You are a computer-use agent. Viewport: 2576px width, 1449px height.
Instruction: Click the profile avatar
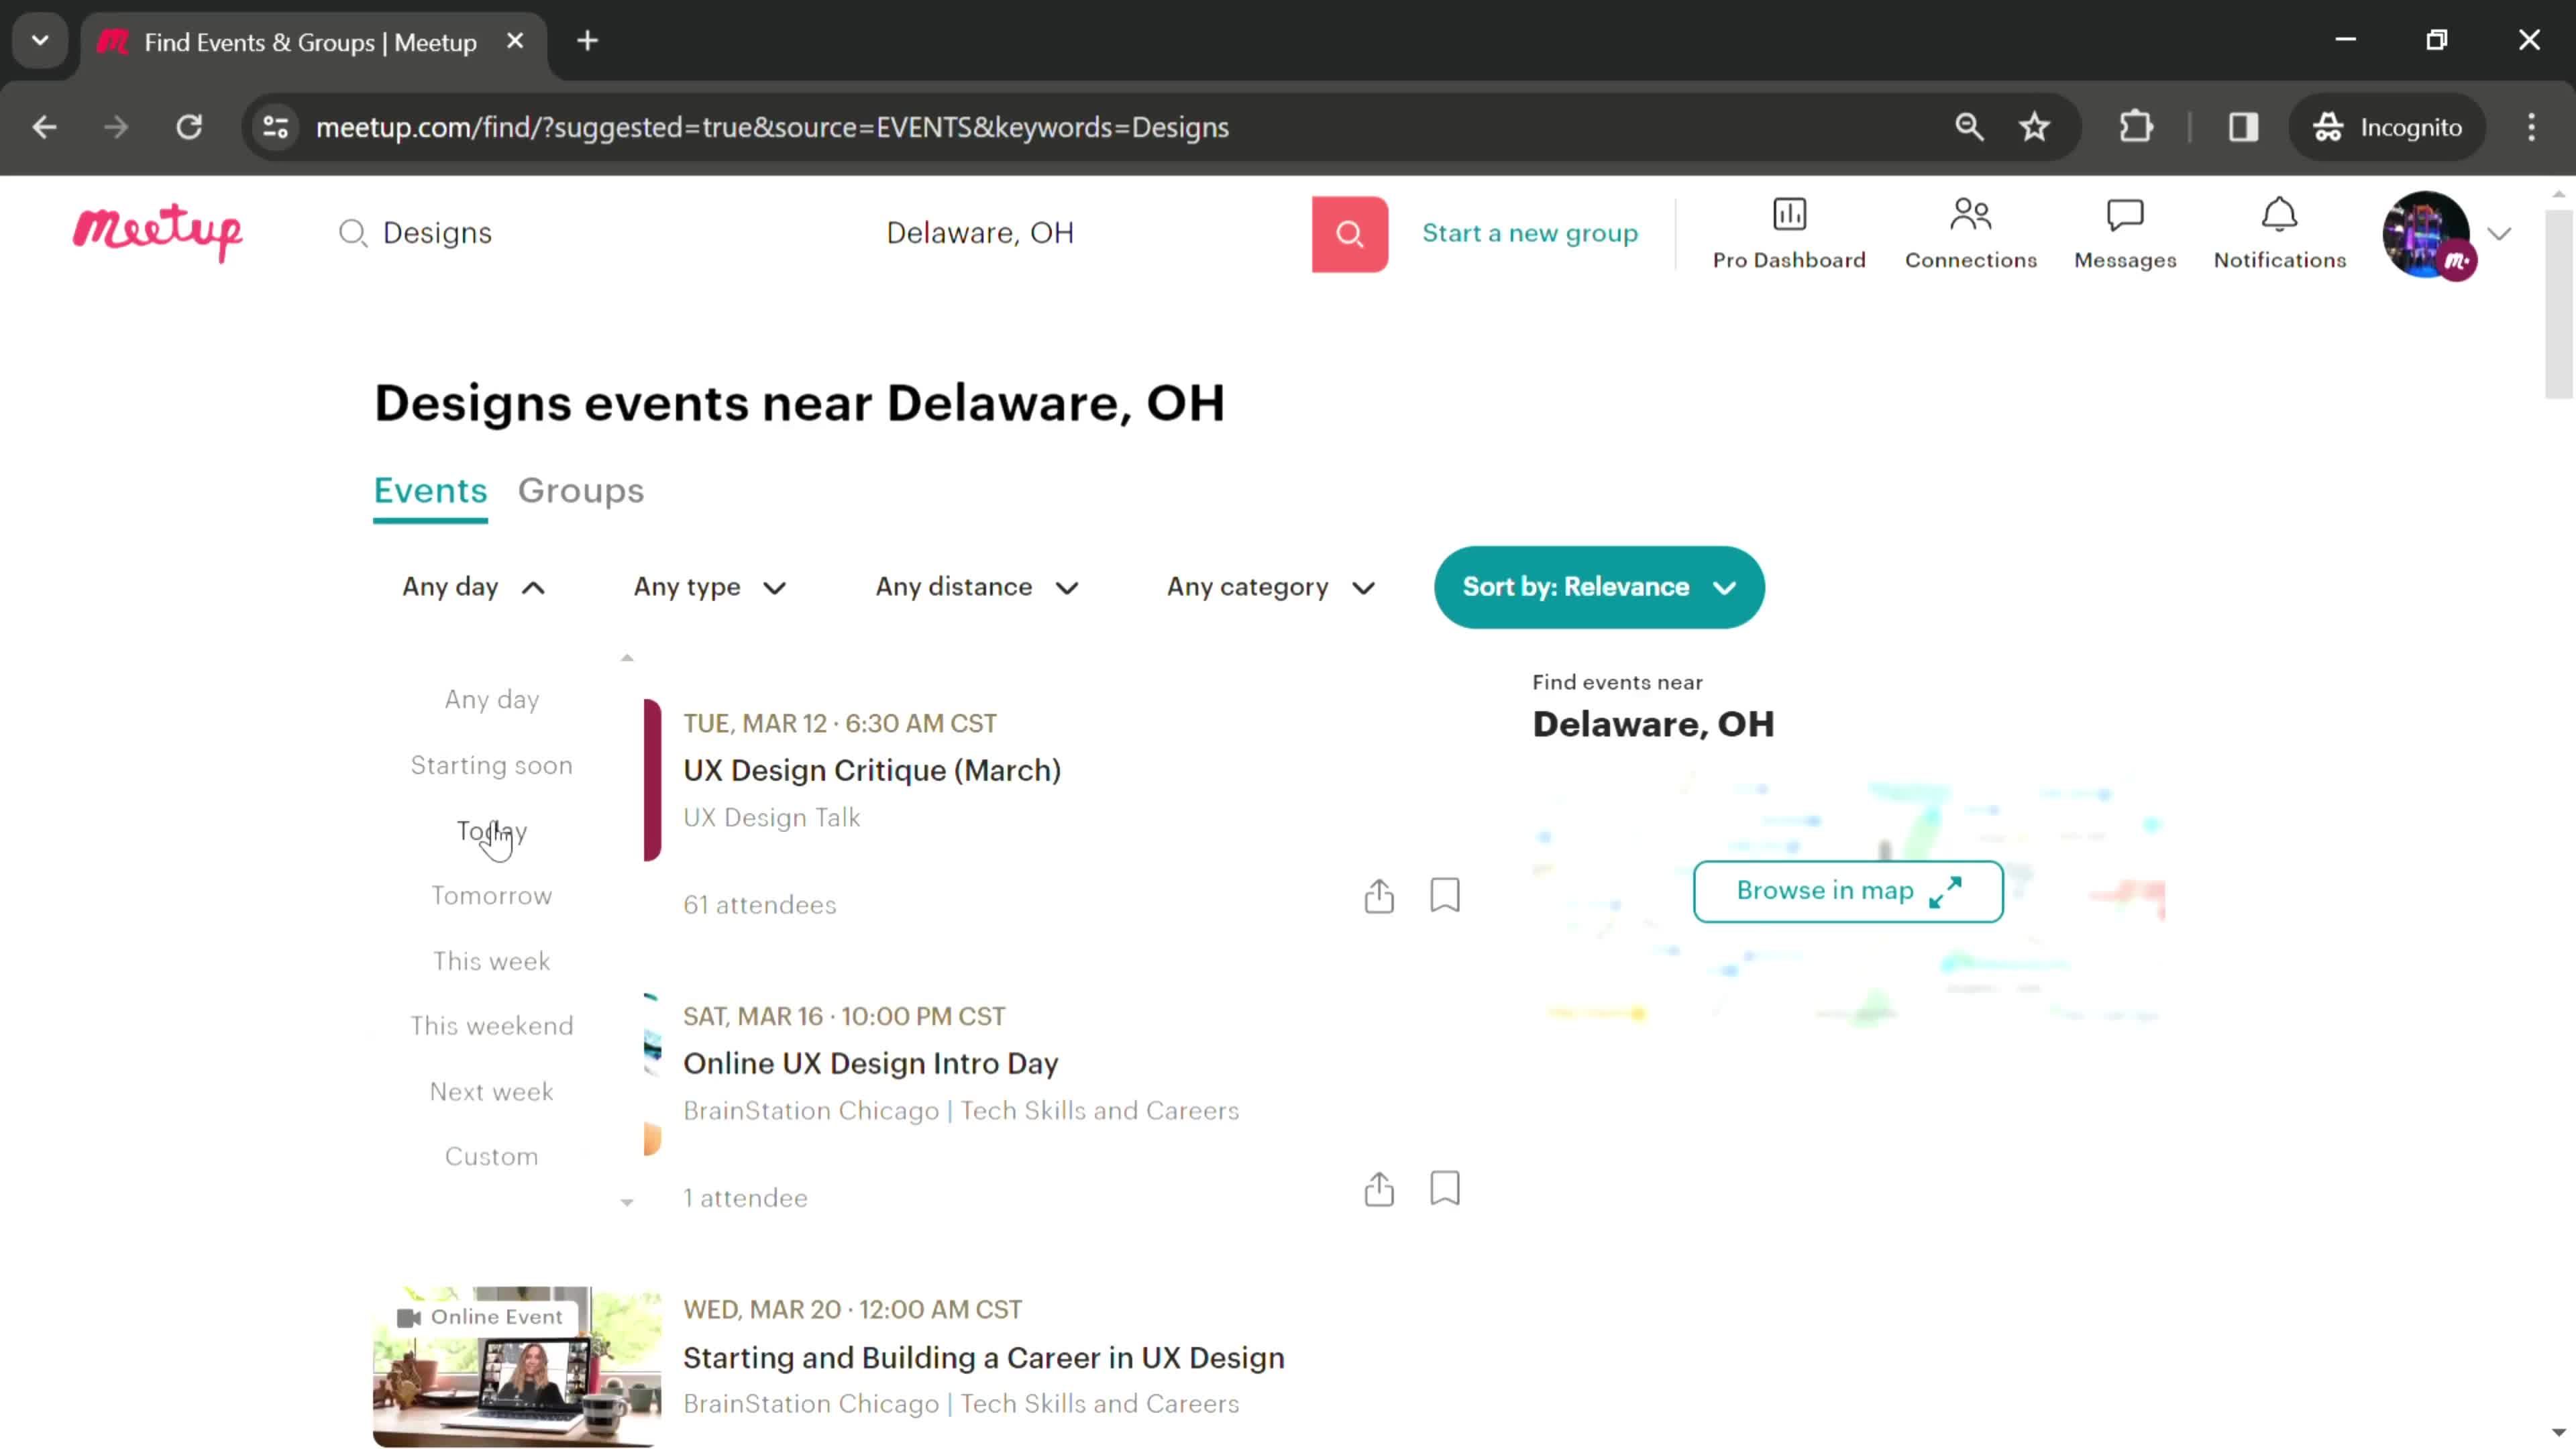(x=2427, y=234)
